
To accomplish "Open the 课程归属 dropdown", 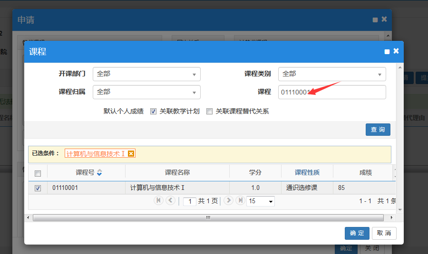I will pyautogui.click(x=146, y=92).
